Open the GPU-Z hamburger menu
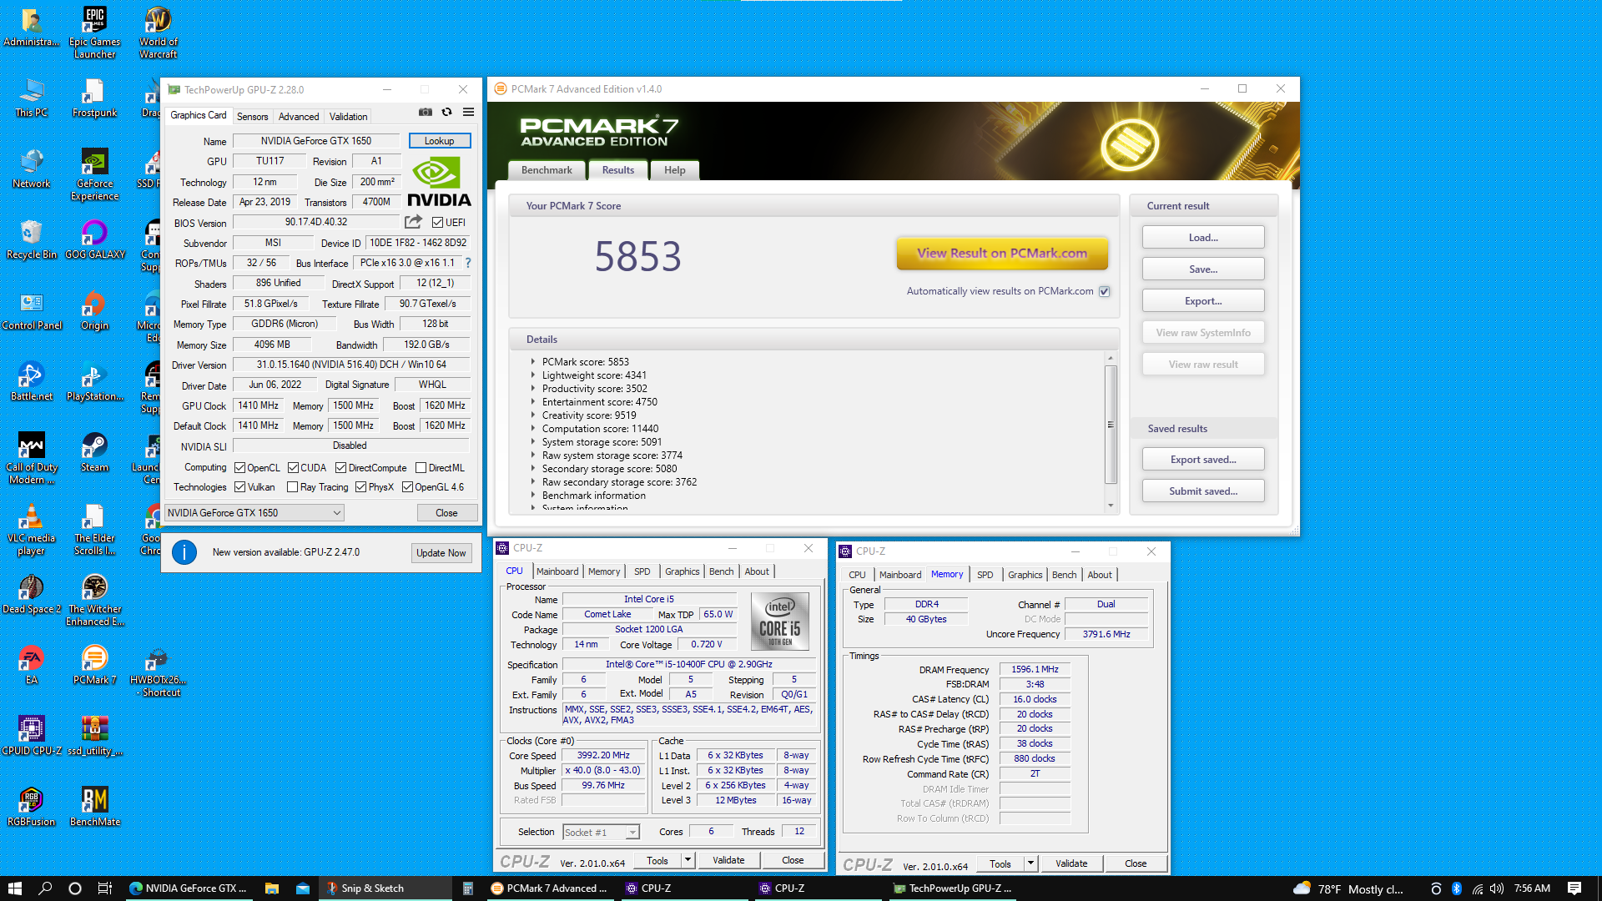 click(469, 112)
